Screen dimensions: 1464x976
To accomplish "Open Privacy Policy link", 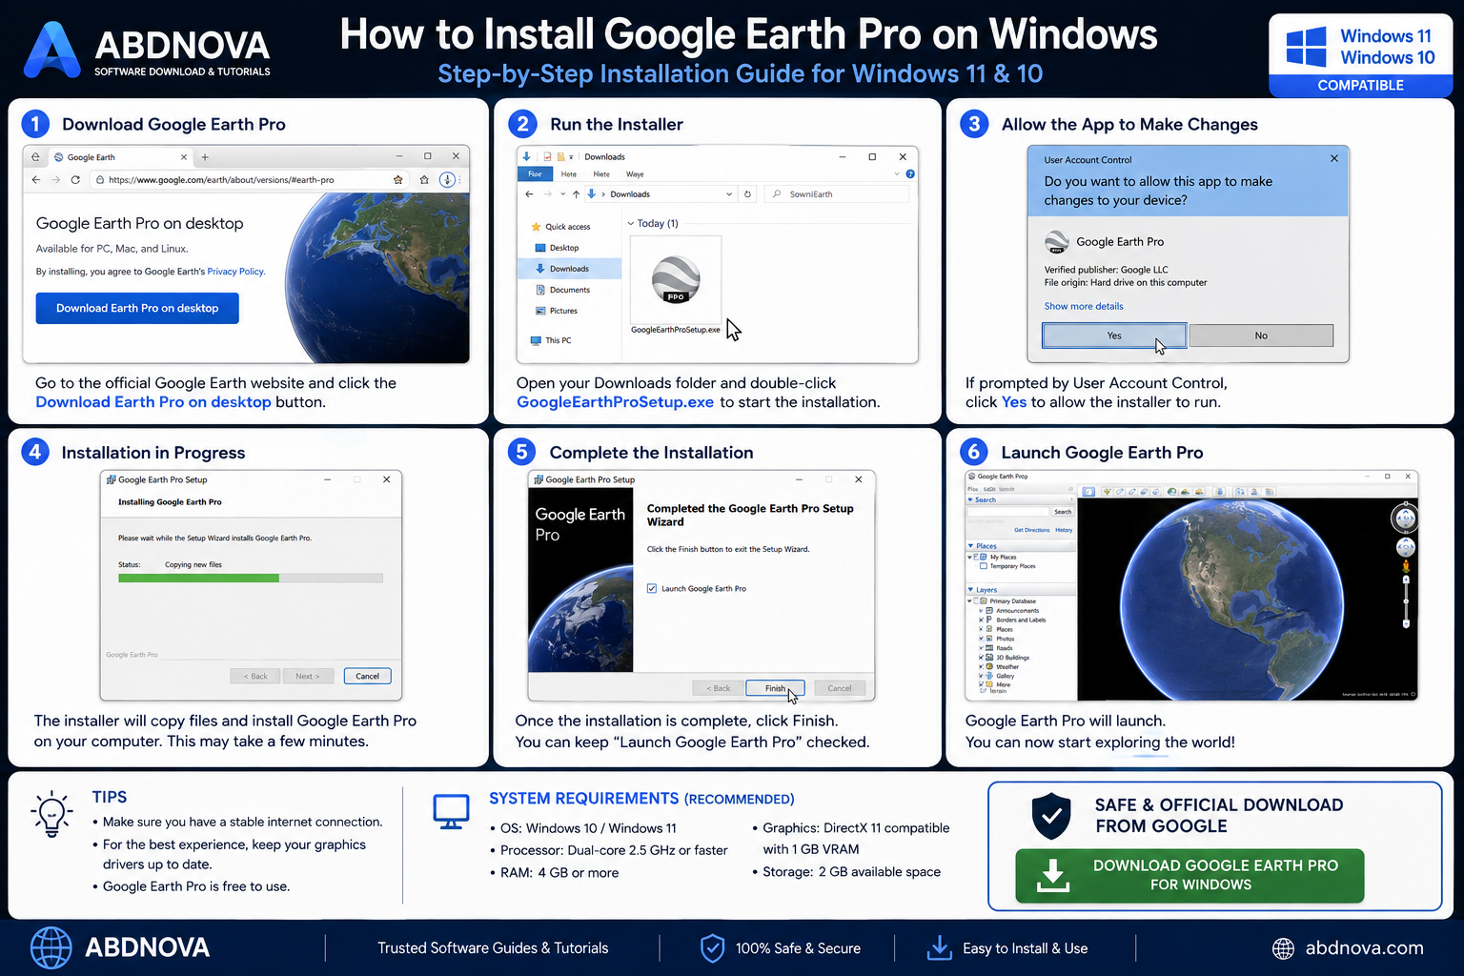I will point(235,272).
